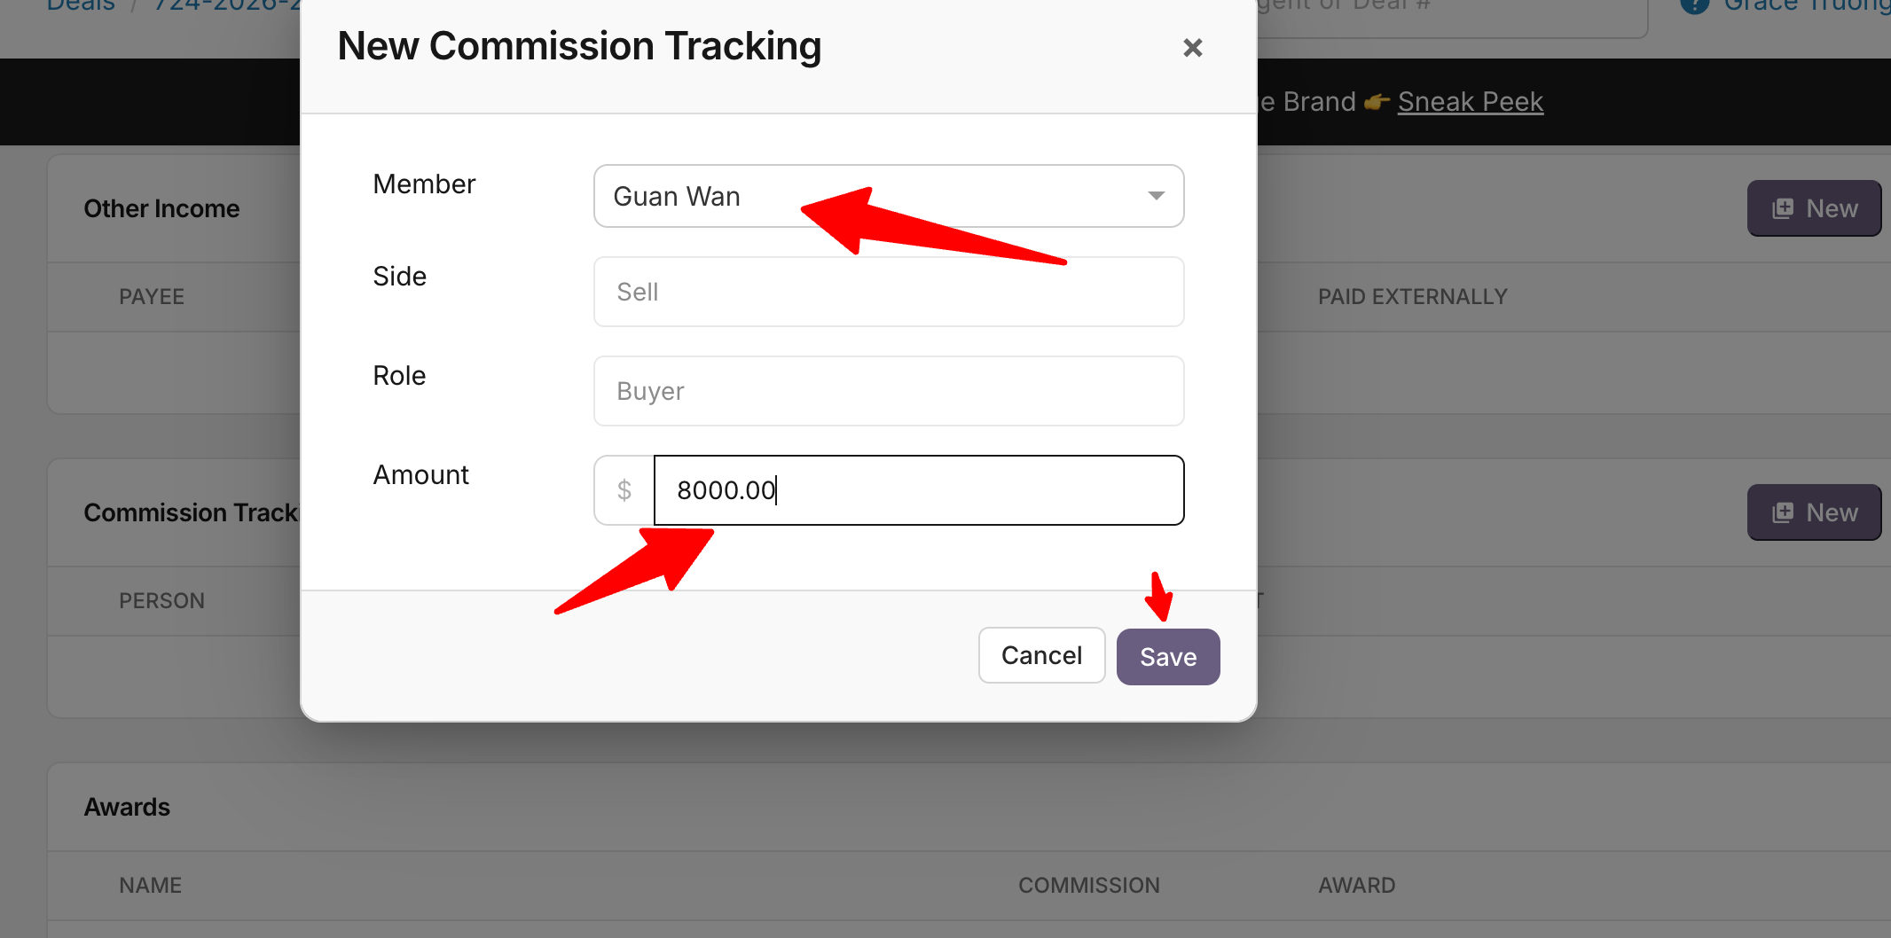Viewport: 1891px width, 938px height.
Task: Save the new commission tracking entry
Action: [x=1167, y=657]
